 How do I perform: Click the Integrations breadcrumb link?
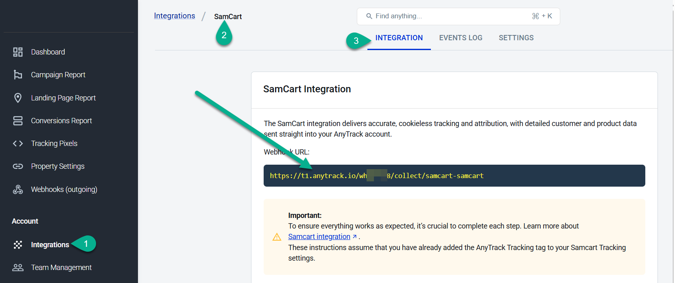tap(175, 16)
